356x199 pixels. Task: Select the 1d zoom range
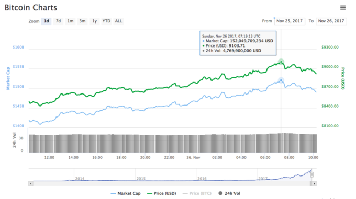coord(46,21)
